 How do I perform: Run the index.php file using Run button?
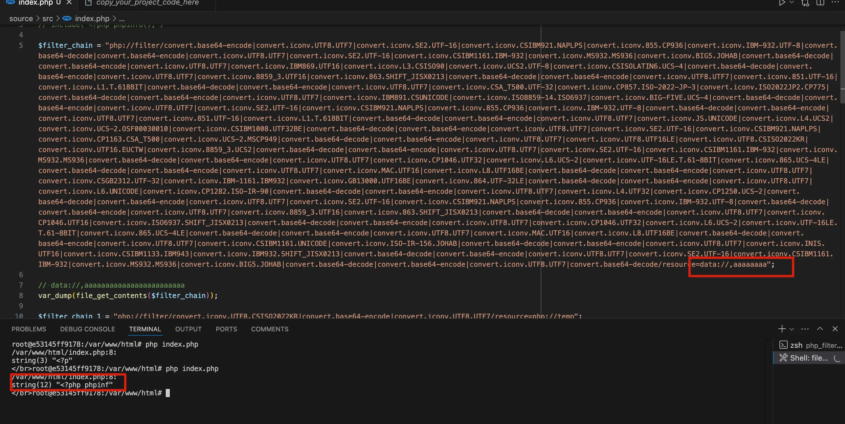point(782,2)
